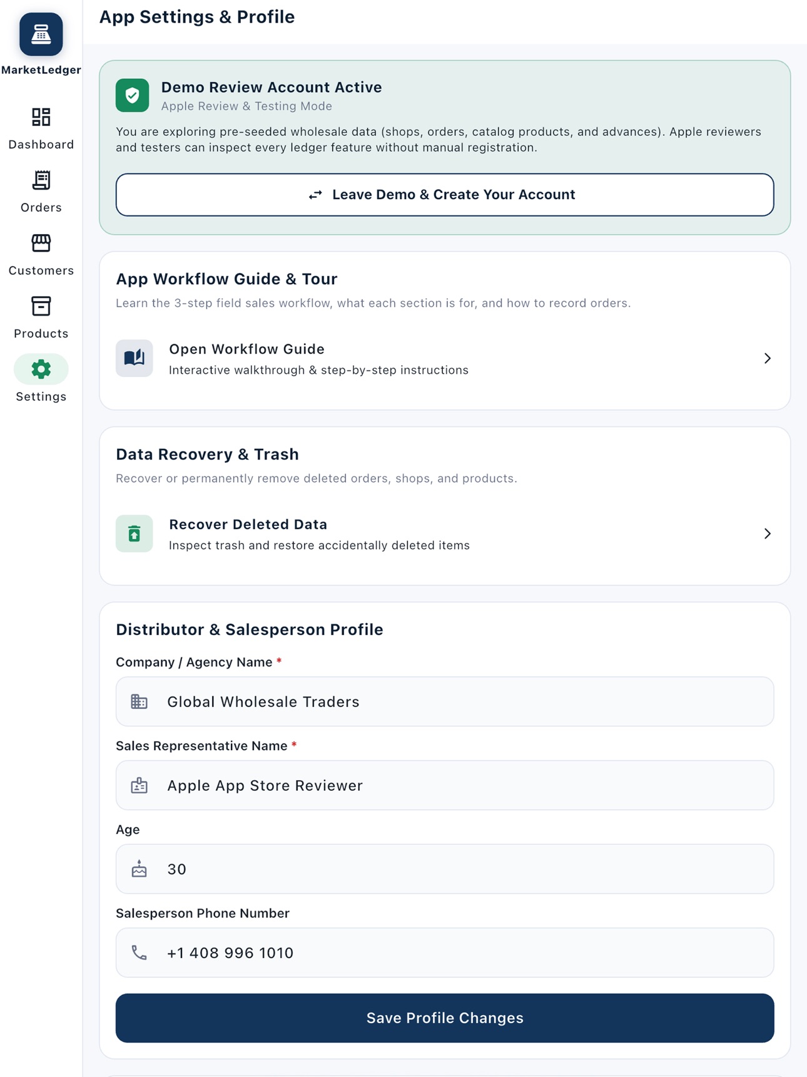Click the MarketLedger app logo icon
Viewport: 807px width, 1077px height.
[x=41, y=34]
